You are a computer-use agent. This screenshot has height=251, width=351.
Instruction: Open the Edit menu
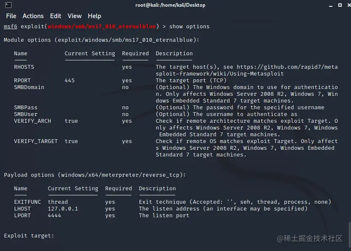56,16
